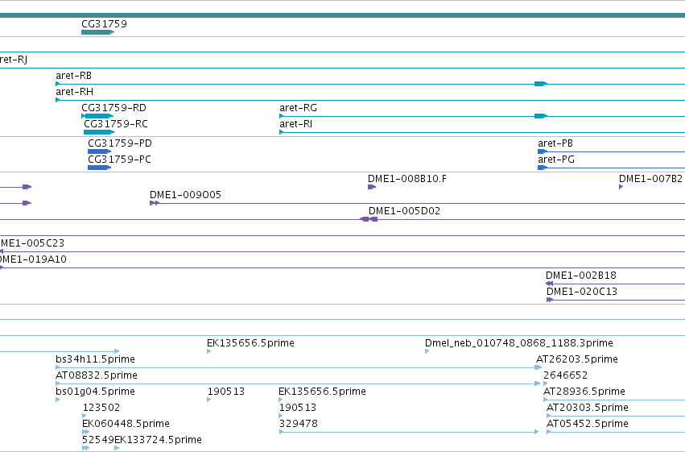Image resolution: width=685 pixels, height=452 pixels.
Task: Select the aret-RI transcript label
Action: pyautogui.click(x=295, y=124)
